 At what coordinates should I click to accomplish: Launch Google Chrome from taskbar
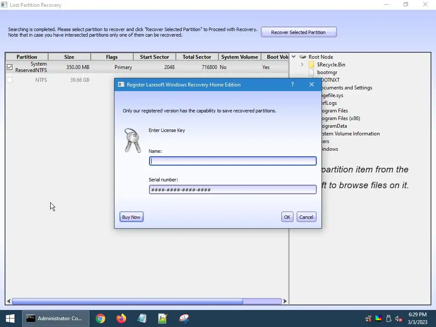pyautogui.click(x=100, y=318)
